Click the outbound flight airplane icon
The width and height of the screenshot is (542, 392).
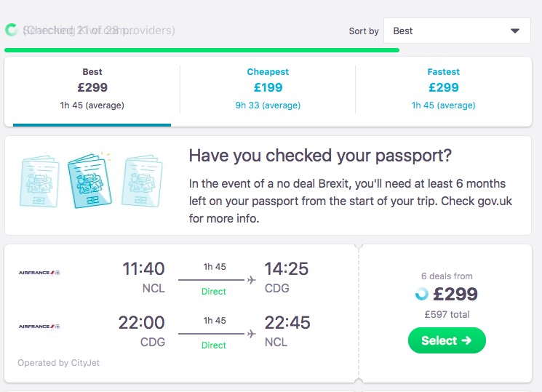252,280
